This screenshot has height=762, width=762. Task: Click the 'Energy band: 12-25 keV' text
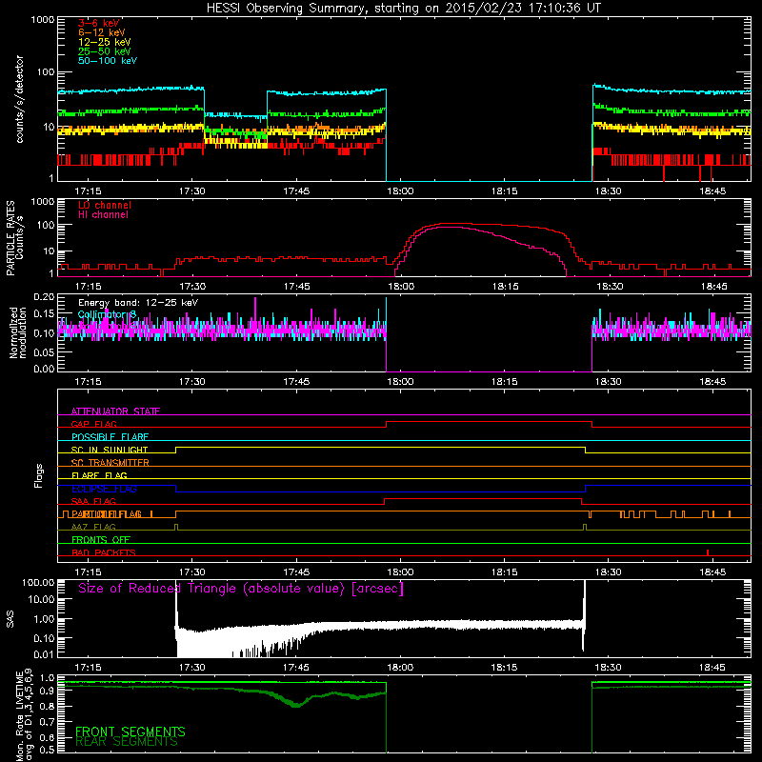[x=138, y=303]
